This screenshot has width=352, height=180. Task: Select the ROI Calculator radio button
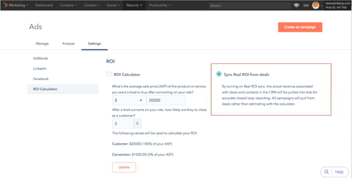109,74
